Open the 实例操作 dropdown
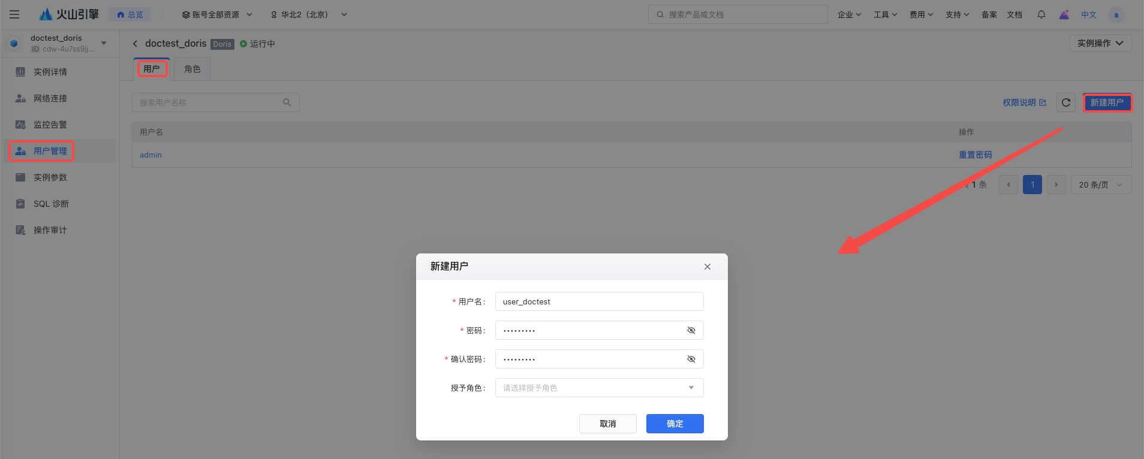Screen dimensions: 1144x459 click(1101, 43)
